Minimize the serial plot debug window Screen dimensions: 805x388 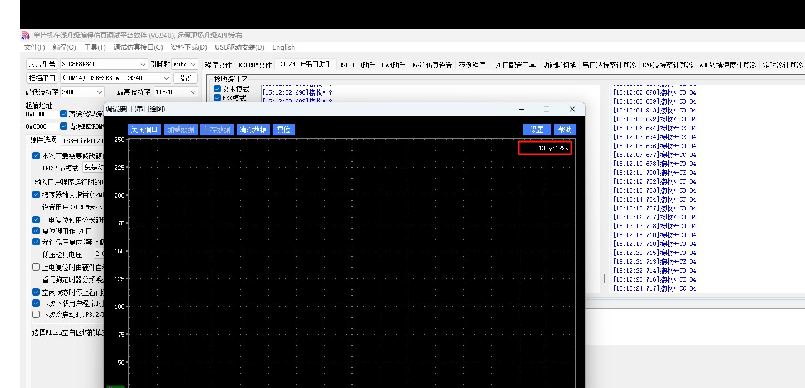[521, 109]
